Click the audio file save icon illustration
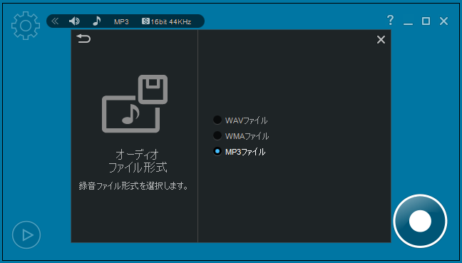 coord(135,103)
